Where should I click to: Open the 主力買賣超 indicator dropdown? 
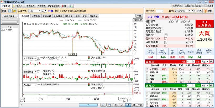[35, 58]
